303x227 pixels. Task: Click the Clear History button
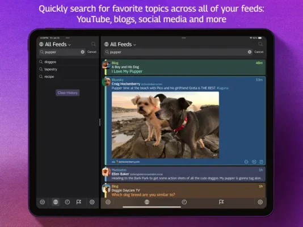[x=68, y=93]
